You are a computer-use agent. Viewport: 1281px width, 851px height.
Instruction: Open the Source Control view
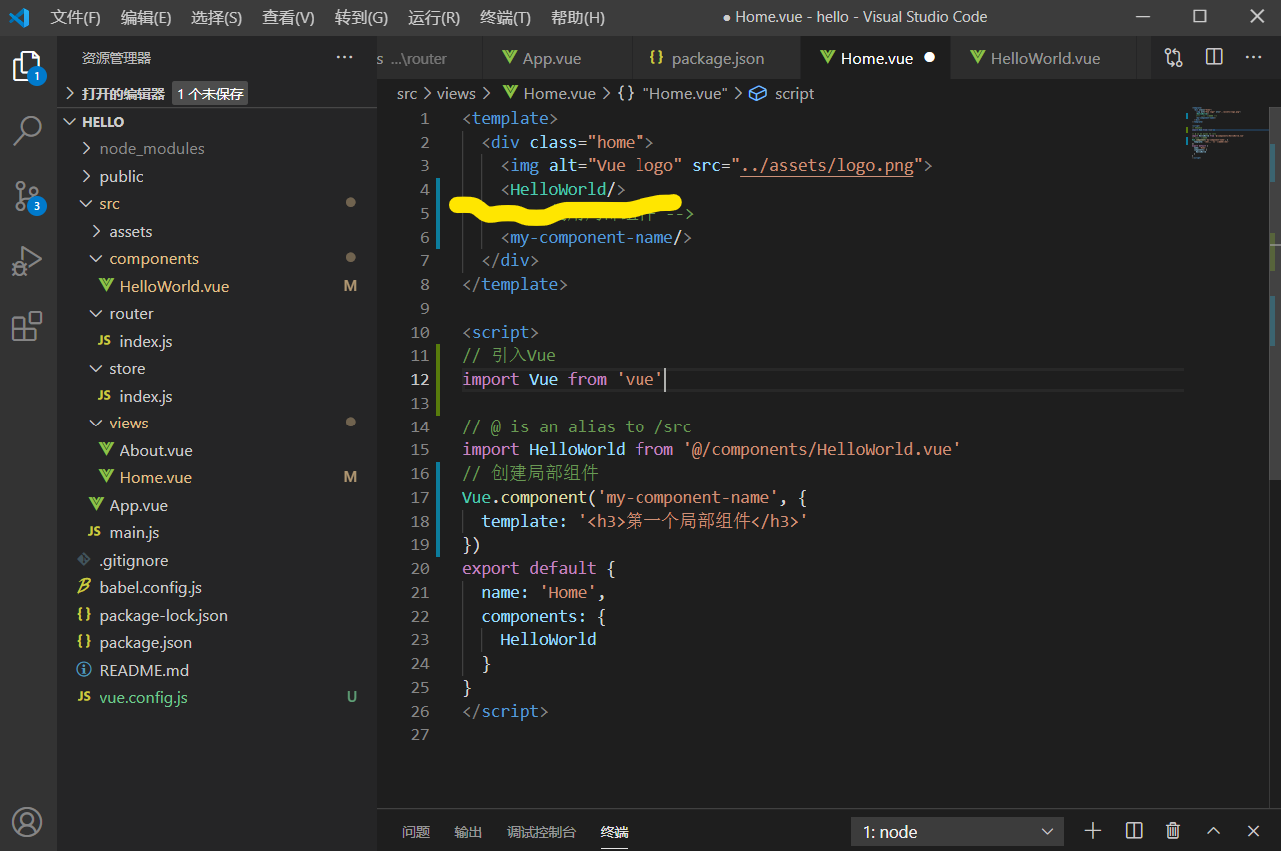coord(27,196)
